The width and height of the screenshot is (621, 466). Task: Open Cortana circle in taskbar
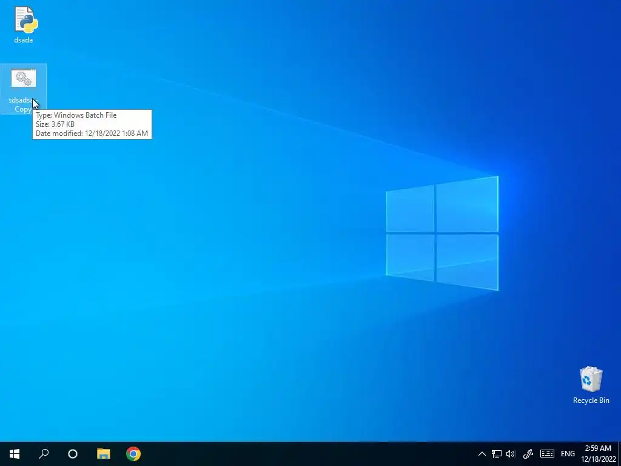(73, 454)
